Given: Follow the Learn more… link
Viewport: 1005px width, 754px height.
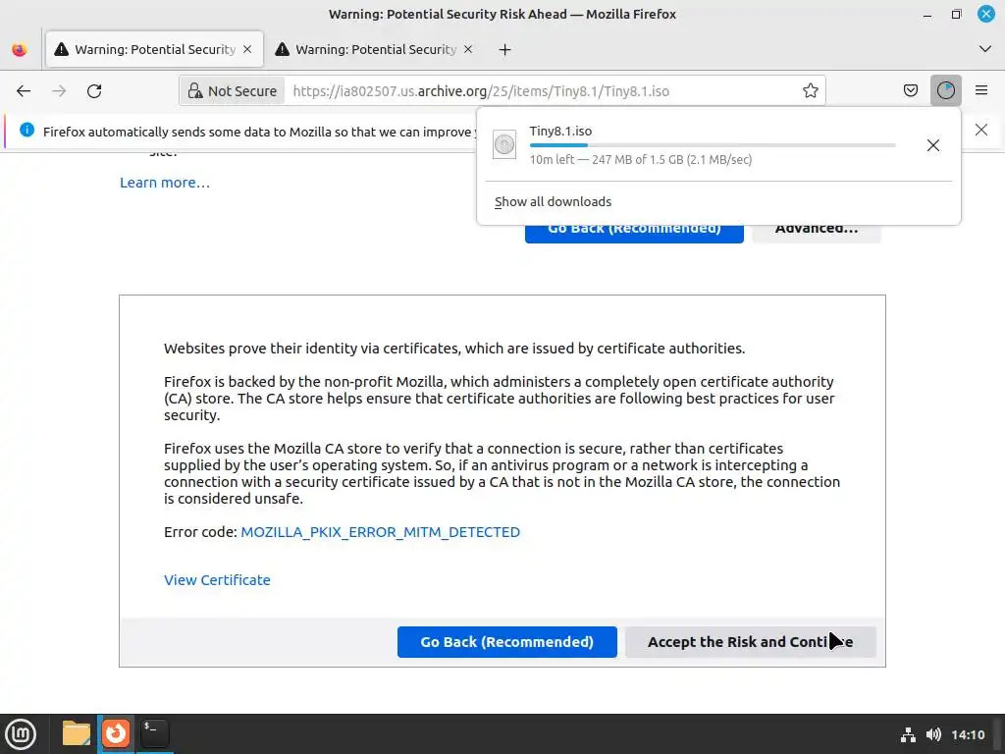Looking at the screenshot, I should 165,183.
